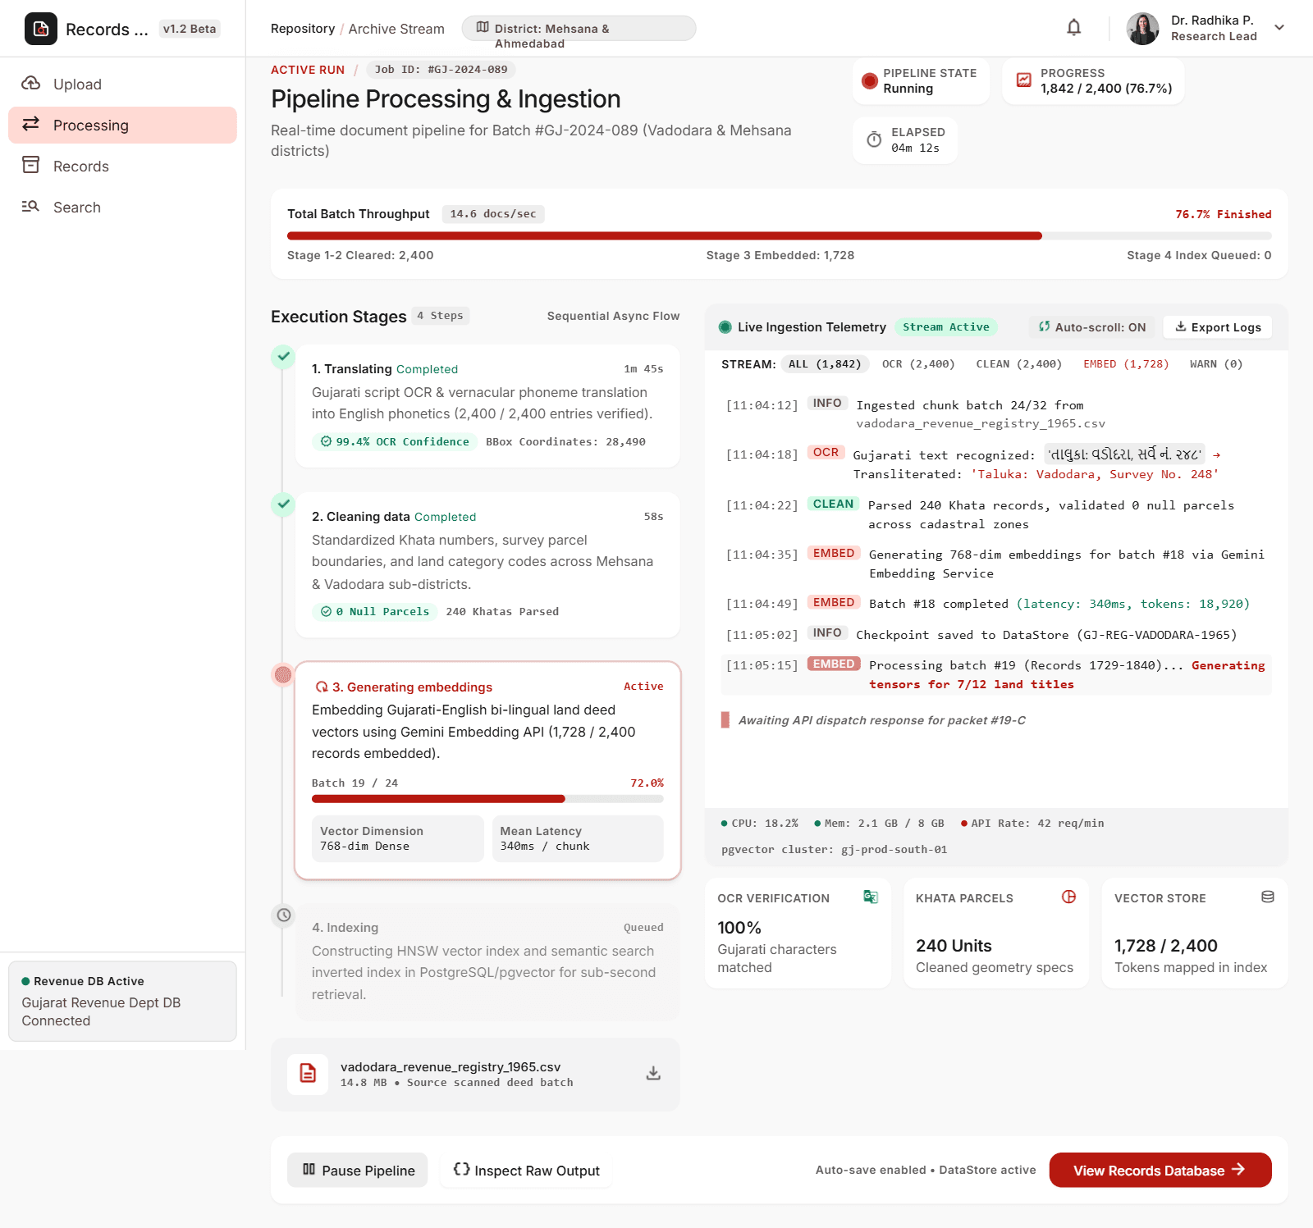Open View Records Database
Screen dimensions: 1313x1228
1160,1170
